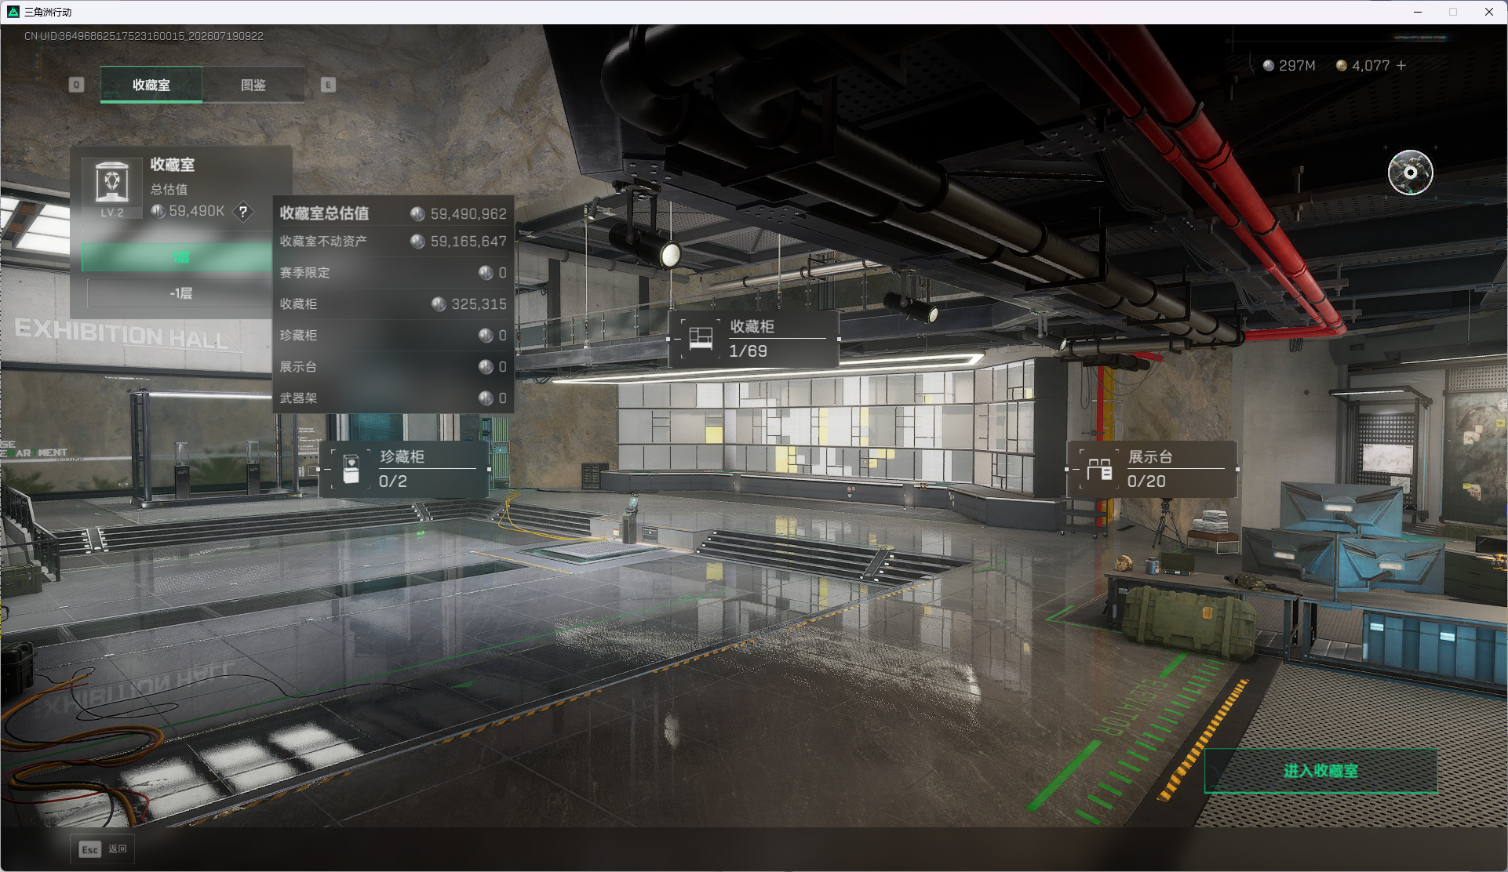Viewport: 1508px width, 872px height.
Task: Click the Q key switch icon
Action: (x=76, y=85)
